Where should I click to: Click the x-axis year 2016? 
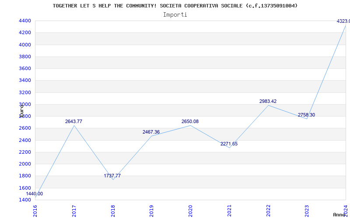pos(35,210)
